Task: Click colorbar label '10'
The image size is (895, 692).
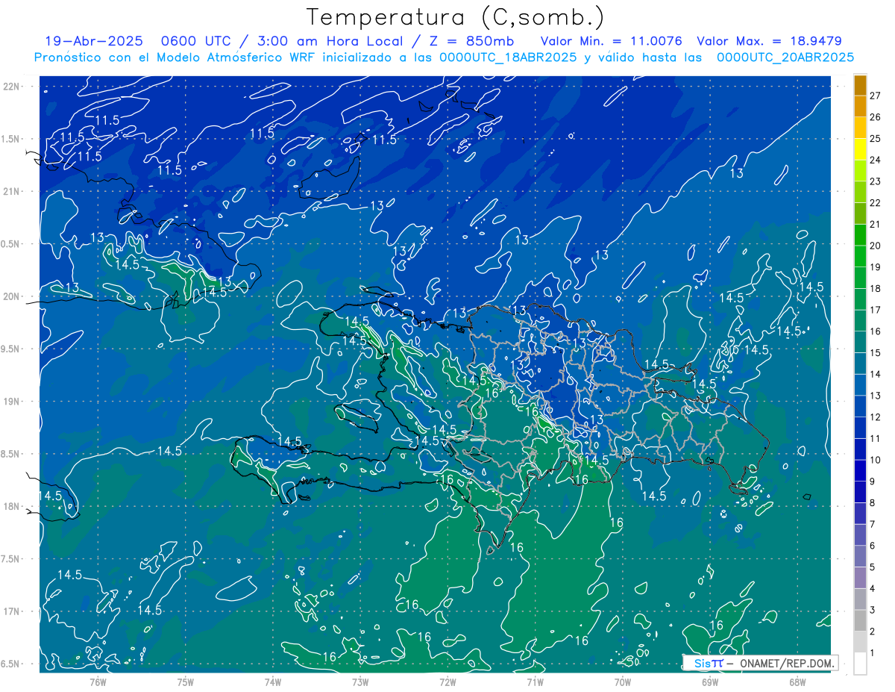Action: click(875, 460)
